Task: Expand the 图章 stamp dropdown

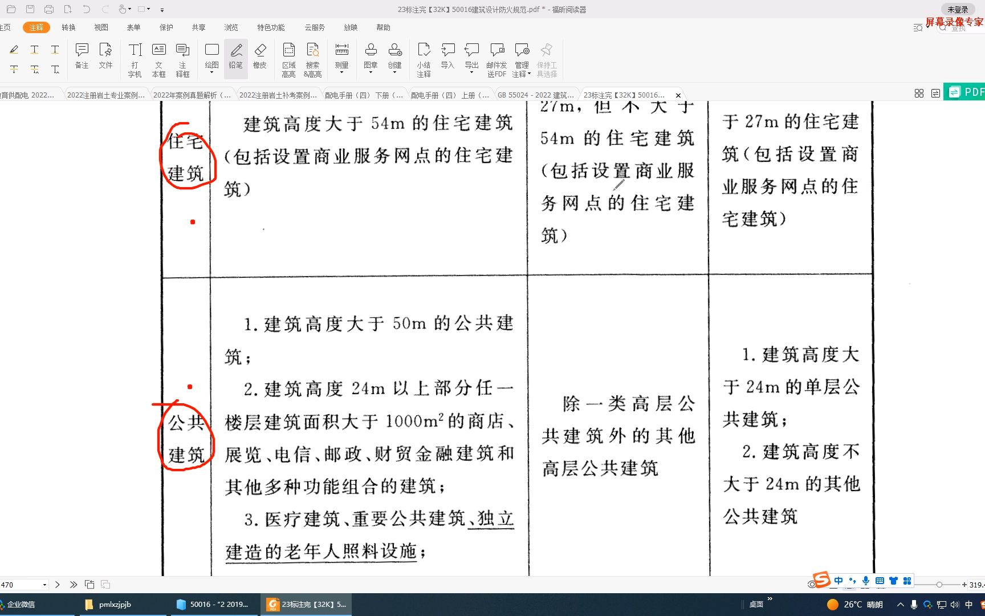Action: click(371, 72)
